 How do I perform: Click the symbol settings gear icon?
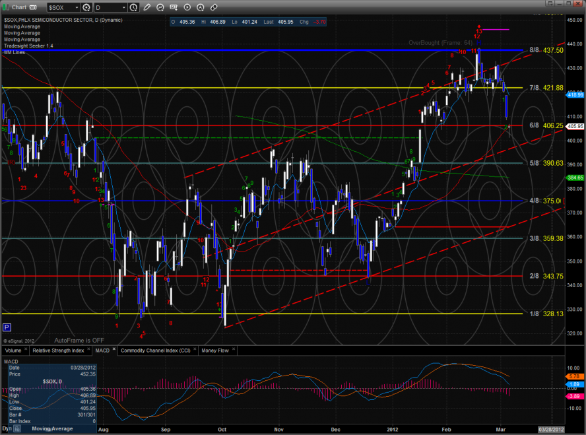86,7
